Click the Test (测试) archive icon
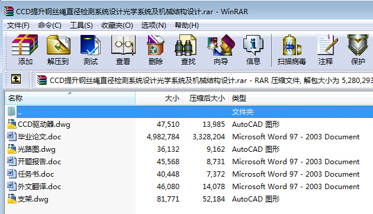The height and width of the screenshot is (214, 373). click(x=91, y=45)
